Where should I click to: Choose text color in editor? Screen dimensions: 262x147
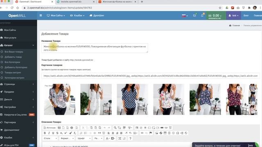pyautogui.click(x=107, y=138)
